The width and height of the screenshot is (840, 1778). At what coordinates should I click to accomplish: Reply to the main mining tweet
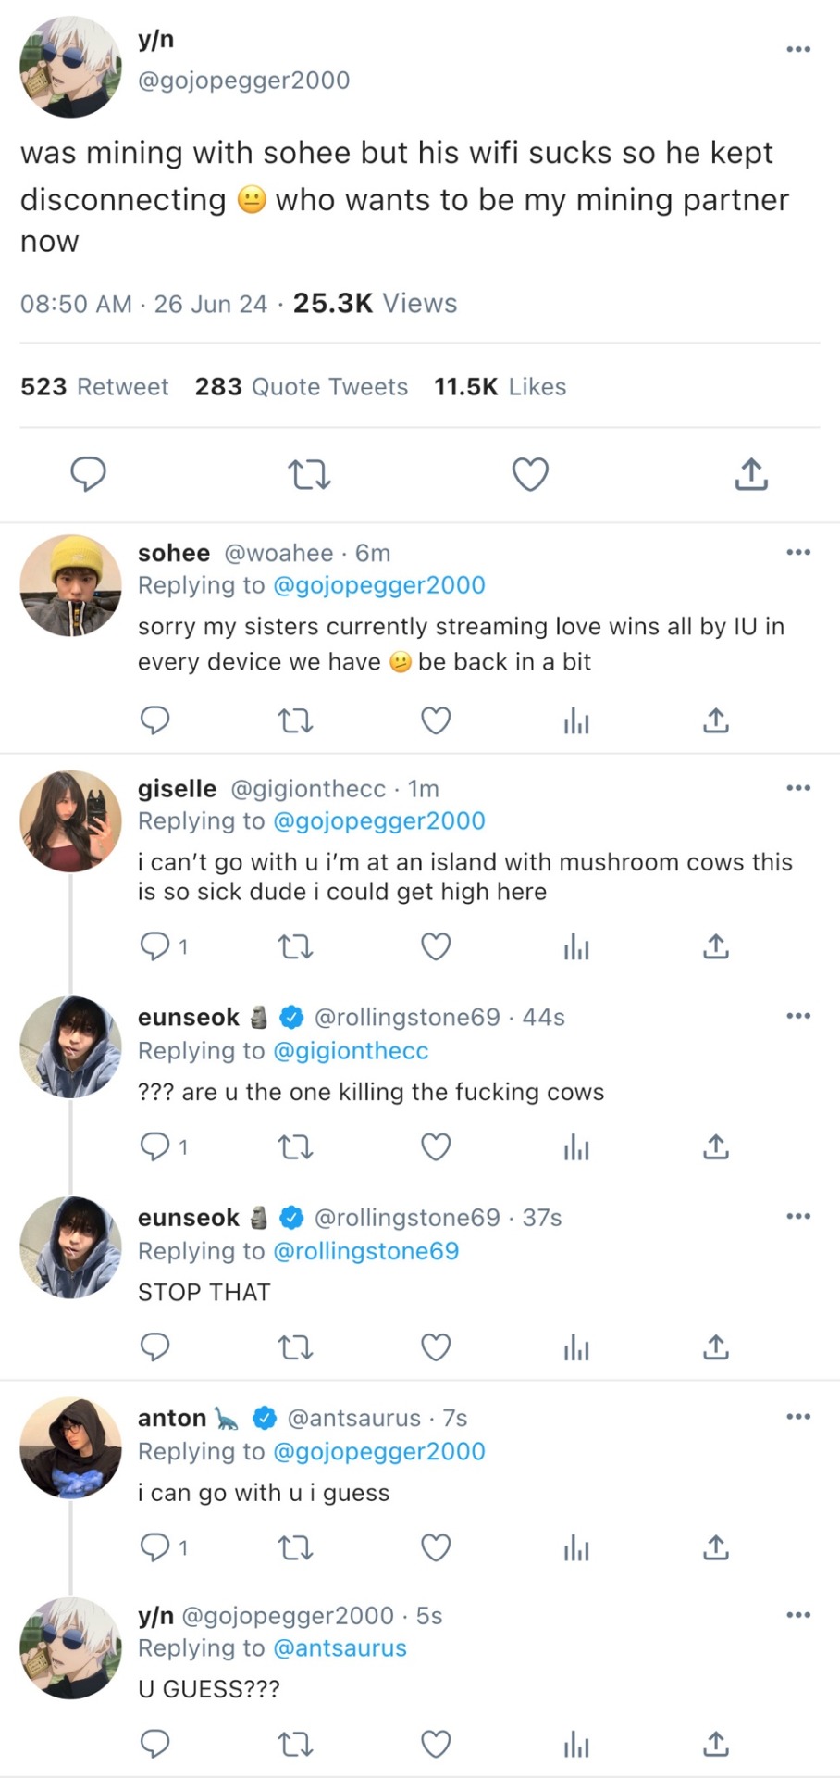(x=89, y=474)
